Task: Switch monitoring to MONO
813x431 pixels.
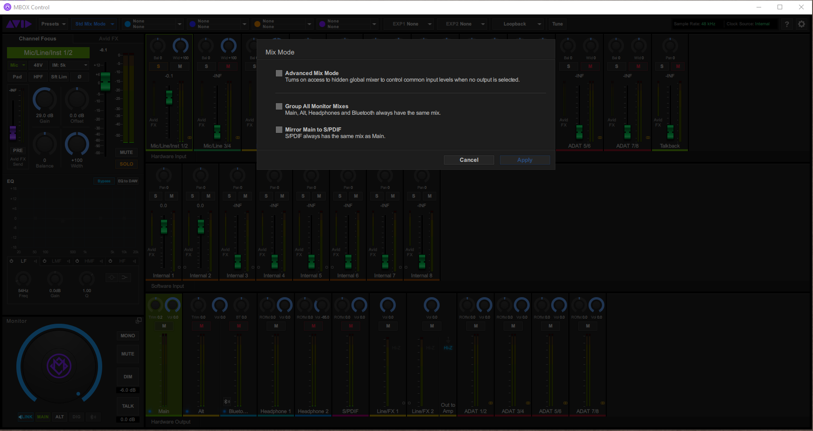Action: (127, 335)
